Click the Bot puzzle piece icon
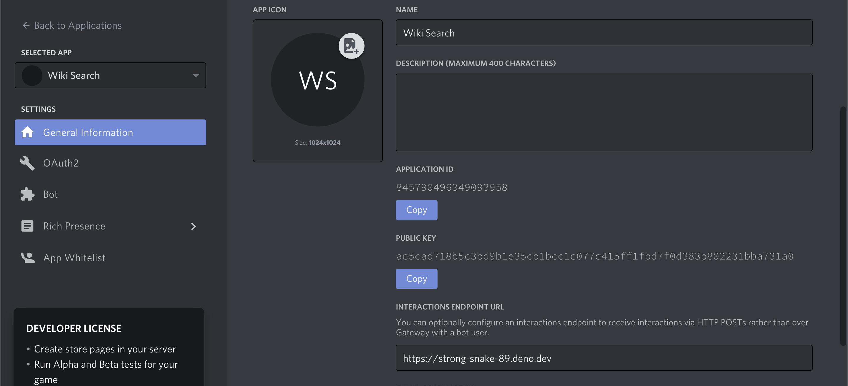Screen dimensions: 848x386 tap(27, 194)
